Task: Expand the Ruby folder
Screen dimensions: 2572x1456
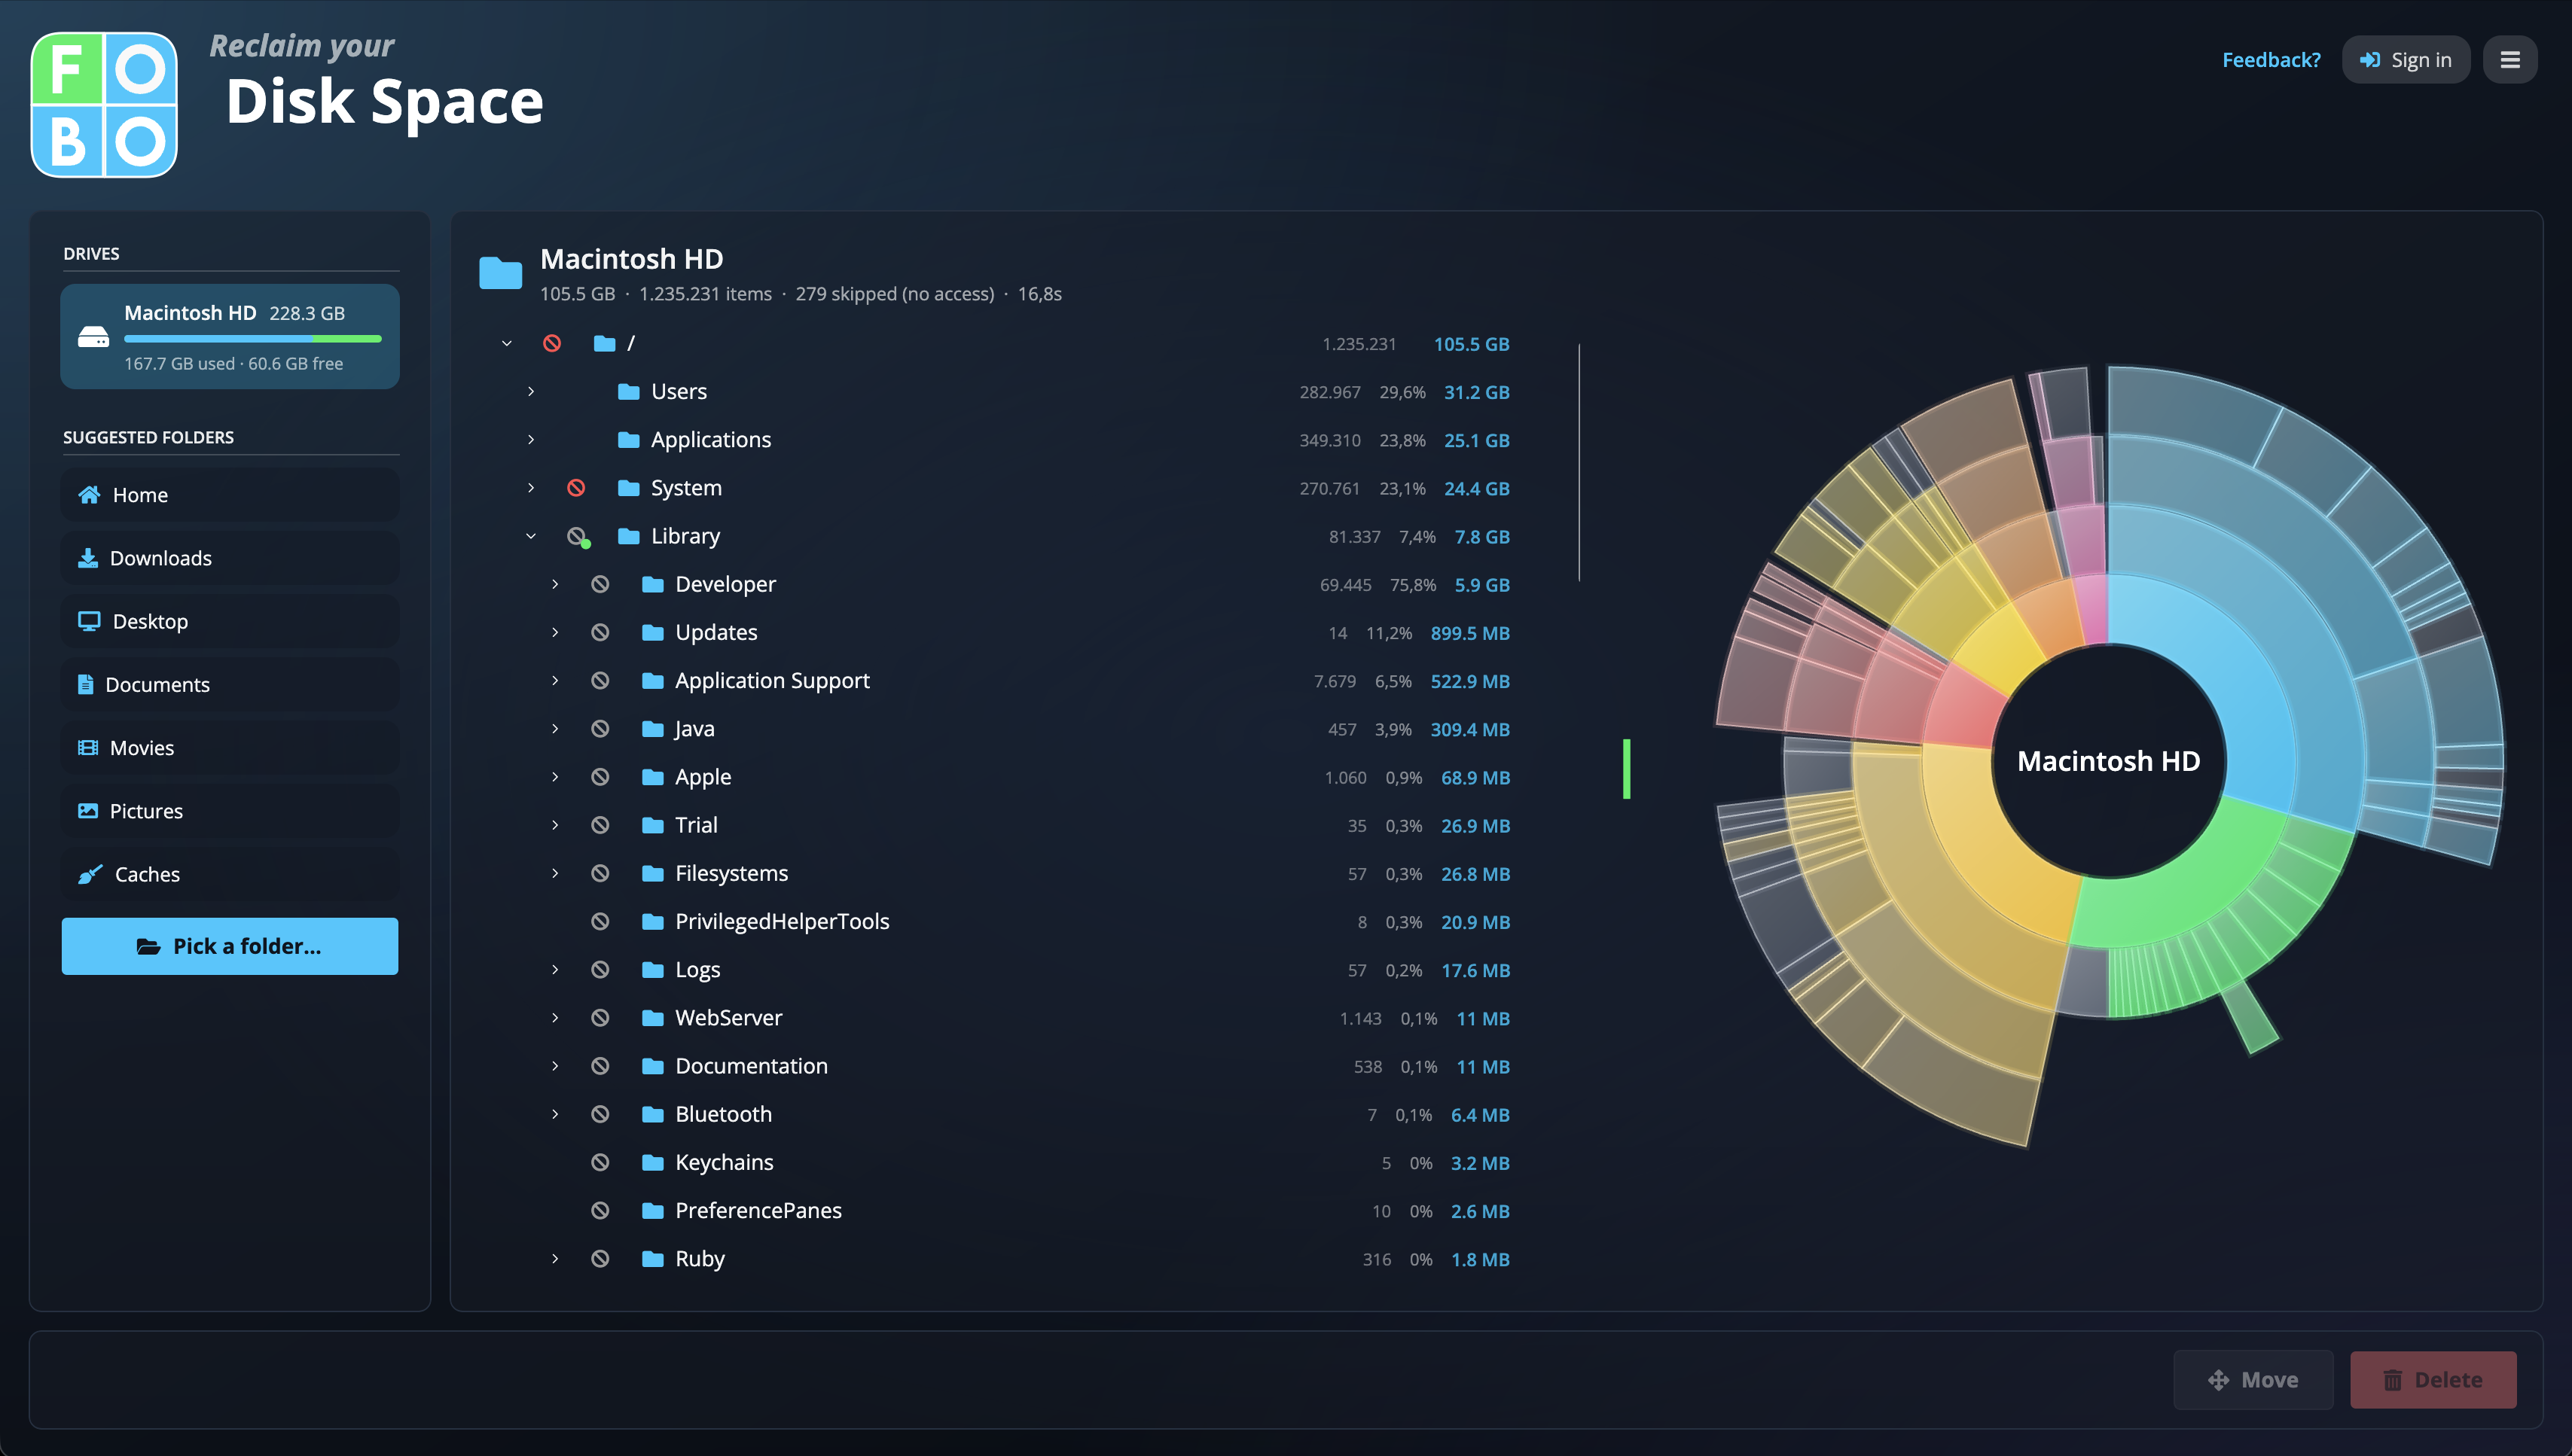Action: click(555, 1258)
